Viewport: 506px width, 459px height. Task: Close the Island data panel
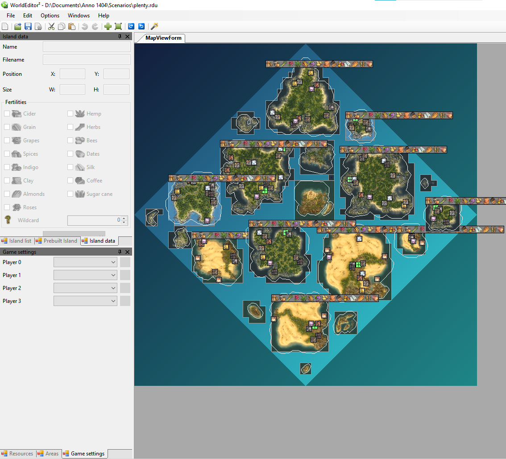click(x=128, y=37)
